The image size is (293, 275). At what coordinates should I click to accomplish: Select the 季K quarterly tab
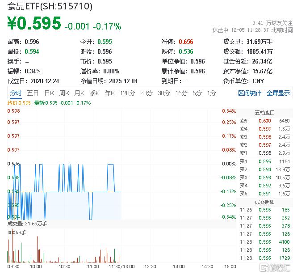[94, 93]
